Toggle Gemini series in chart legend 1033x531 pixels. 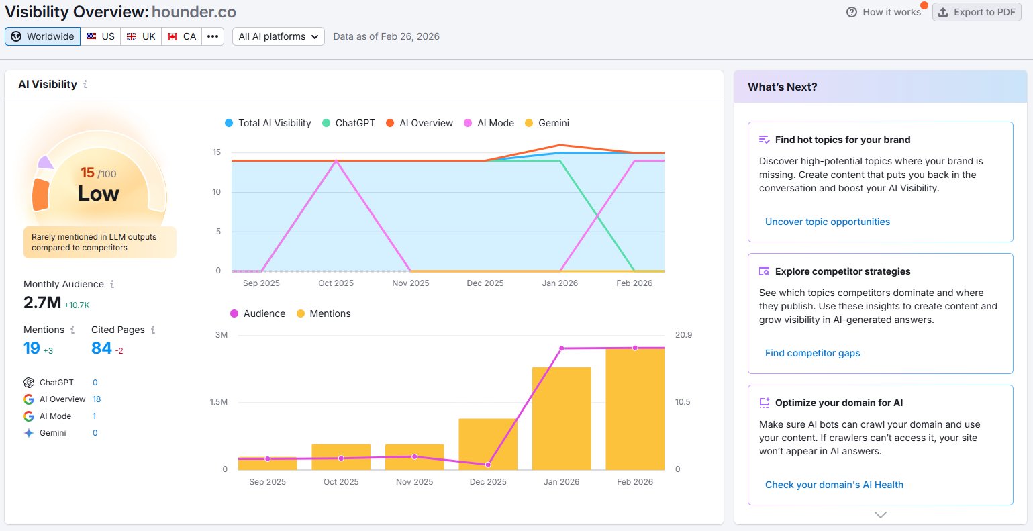[x=547, y=123]
